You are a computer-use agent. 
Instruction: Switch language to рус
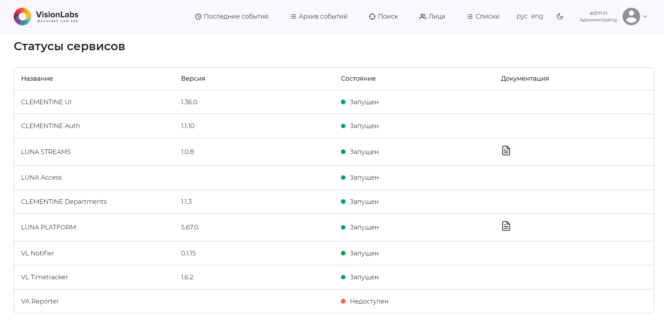522,16
